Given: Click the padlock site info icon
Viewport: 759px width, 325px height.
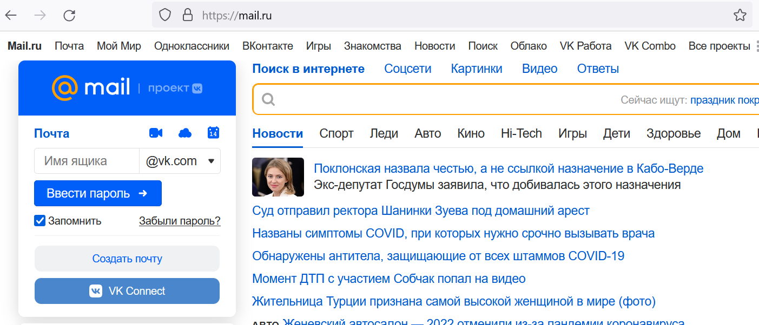Looking at the screenshot, I should pyautogui.click(x=188, y=15).
